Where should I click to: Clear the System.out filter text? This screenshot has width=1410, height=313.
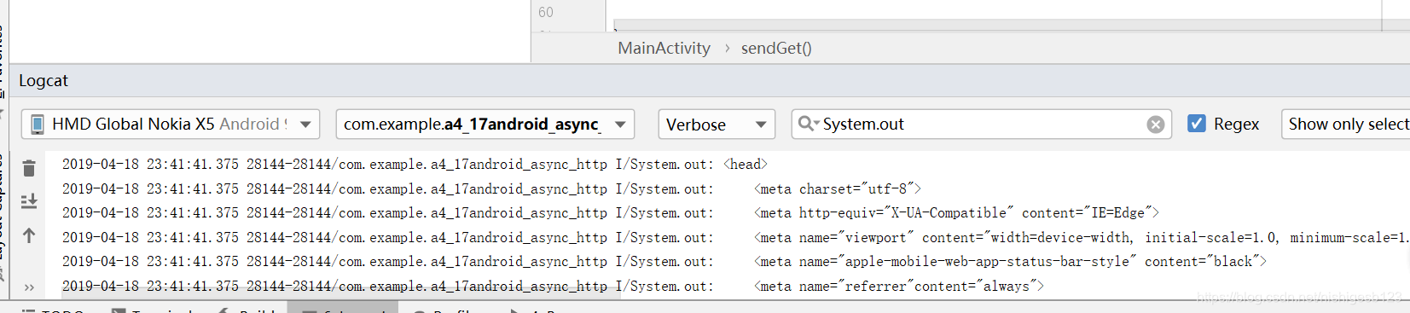pos(1155,125)
